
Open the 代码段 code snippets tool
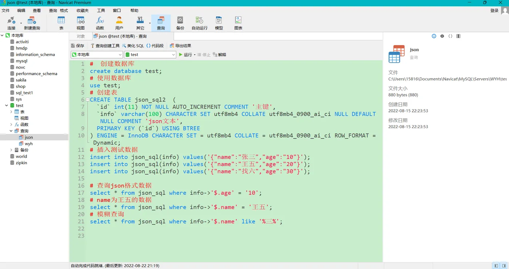[155, 46]
